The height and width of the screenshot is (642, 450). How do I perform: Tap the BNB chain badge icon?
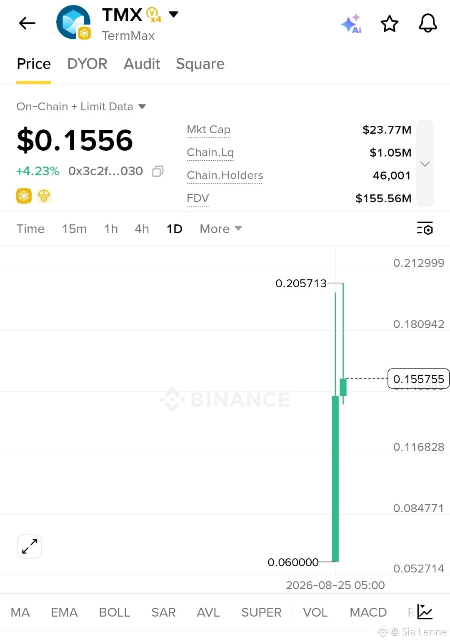click(x=24, y=196)
